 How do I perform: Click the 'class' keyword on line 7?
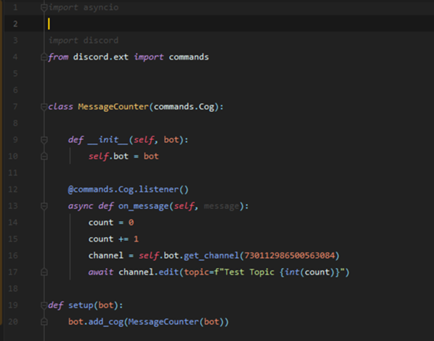point(60,107)
